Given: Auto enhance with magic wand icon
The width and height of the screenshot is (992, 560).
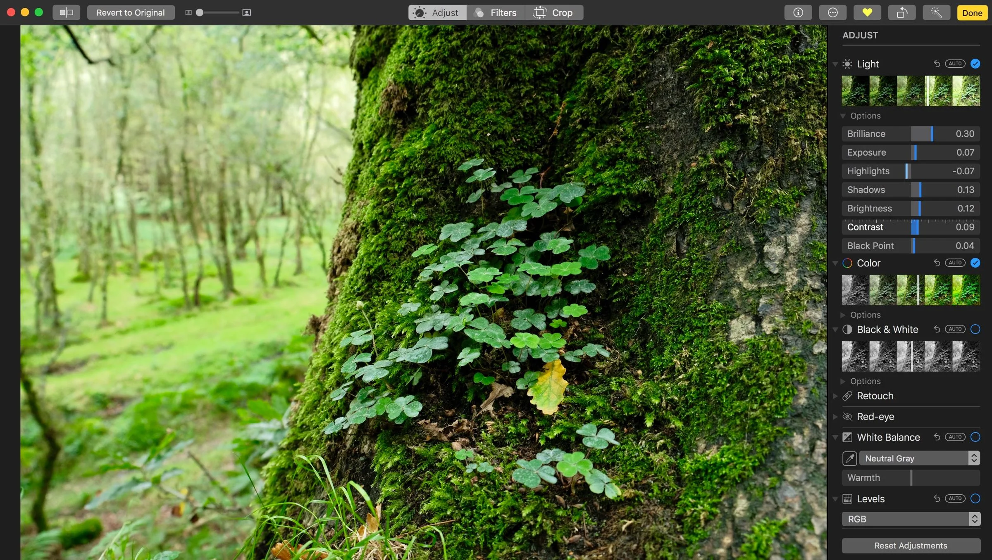Looking at the screenshot, I should click(936, 12).
